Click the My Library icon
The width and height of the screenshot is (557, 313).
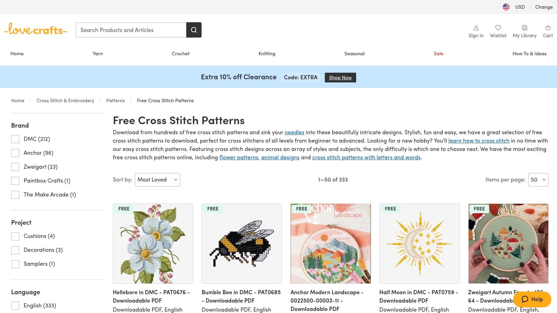coord(524,28)
